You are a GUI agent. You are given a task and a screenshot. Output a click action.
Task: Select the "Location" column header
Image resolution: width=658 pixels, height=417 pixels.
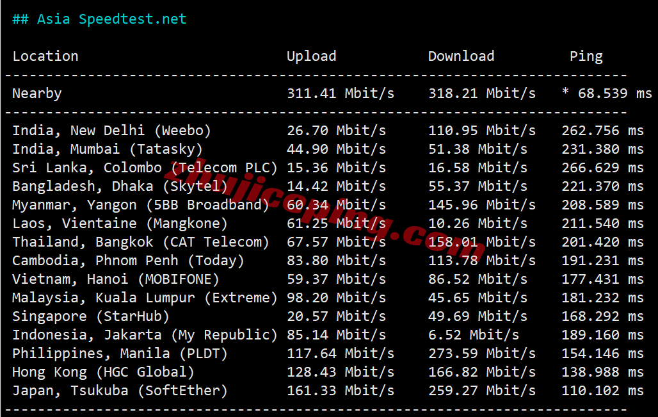pos(45,56)
